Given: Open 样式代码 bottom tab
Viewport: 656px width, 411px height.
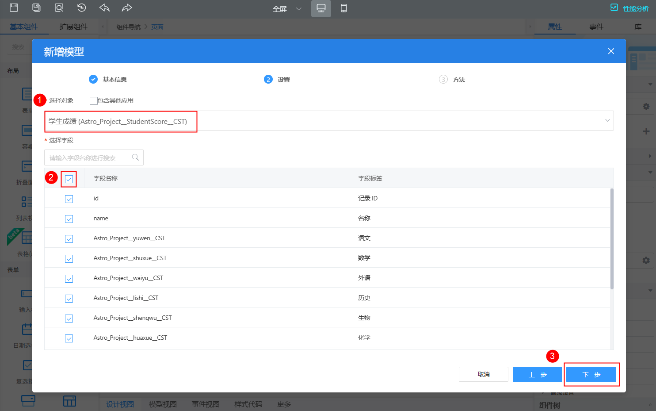Looking at the screenshot, I should [x=248, y=404].
